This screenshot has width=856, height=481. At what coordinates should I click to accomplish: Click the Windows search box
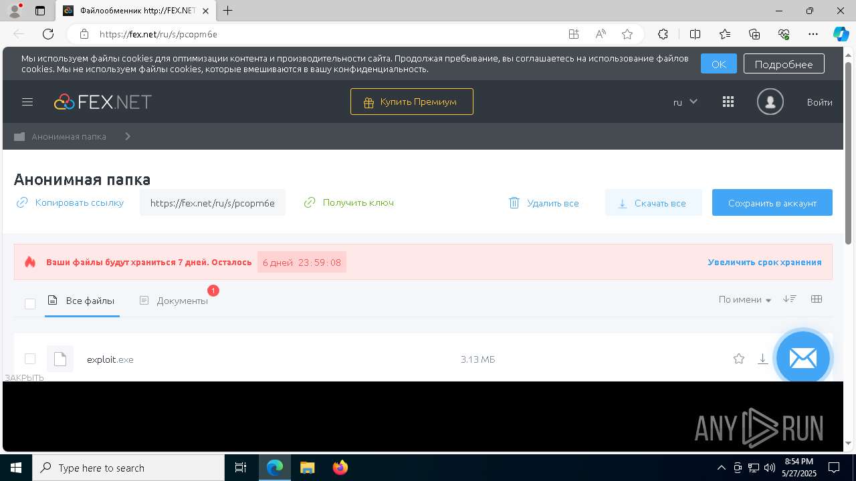[x=128, y=468]
